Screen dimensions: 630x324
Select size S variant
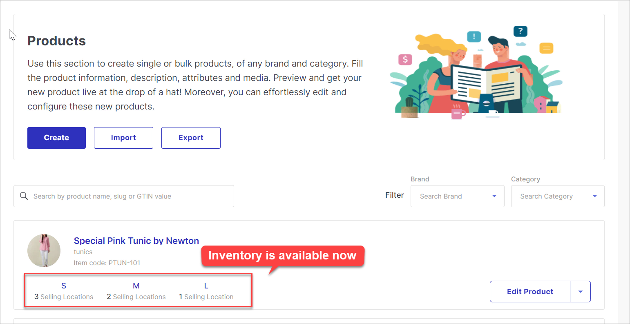[x=64, y=286]
